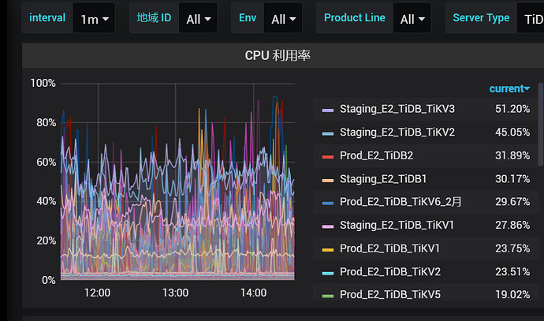Click the 45.05% current value
544x321 pixels.
512,133
